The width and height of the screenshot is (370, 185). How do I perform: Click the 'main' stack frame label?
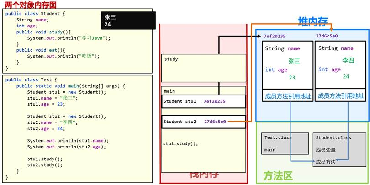(x=169, y=91)
